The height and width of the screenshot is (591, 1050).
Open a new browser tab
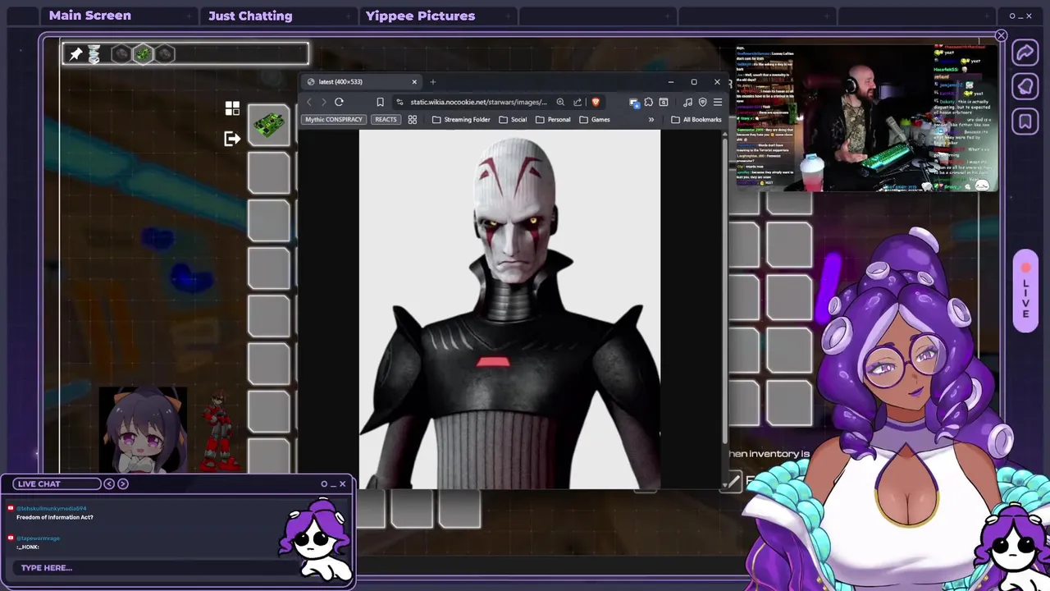click(x=432, y=81)
